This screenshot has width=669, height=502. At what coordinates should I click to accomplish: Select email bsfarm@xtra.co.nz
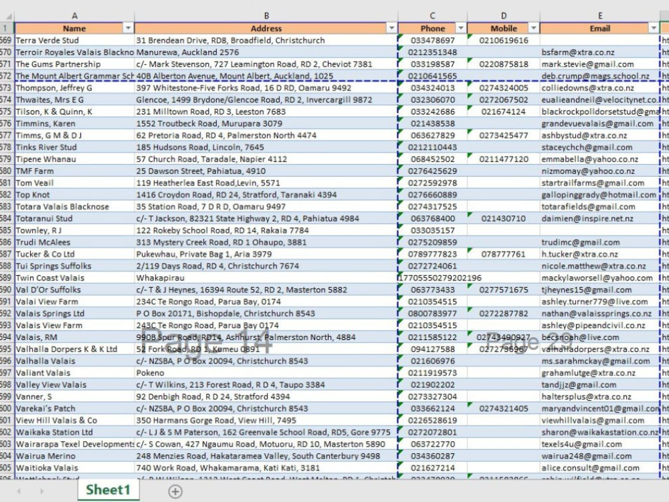599,52
